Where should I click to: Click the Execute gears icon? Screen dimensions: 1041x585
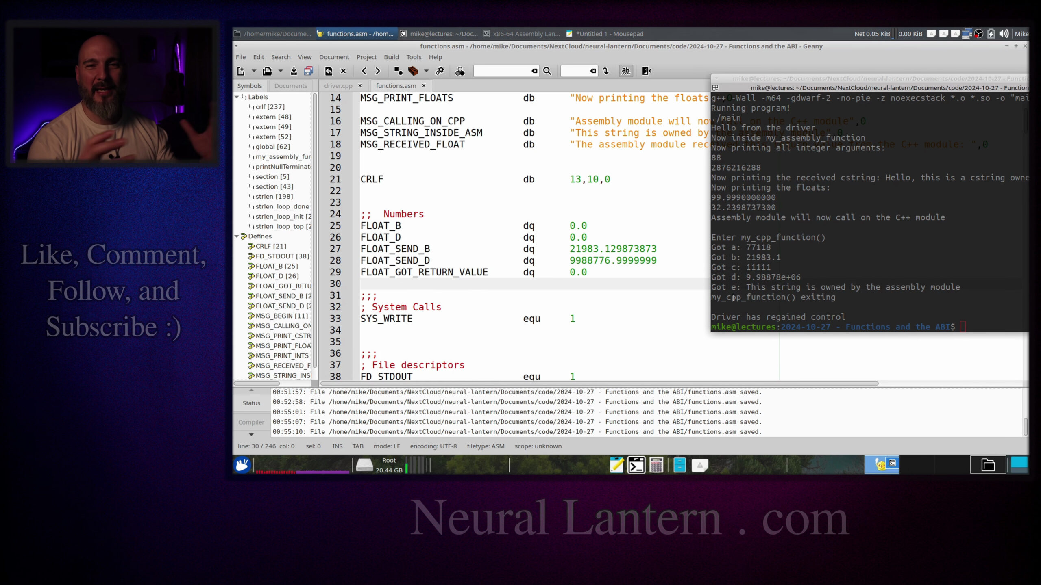point(440,71)
